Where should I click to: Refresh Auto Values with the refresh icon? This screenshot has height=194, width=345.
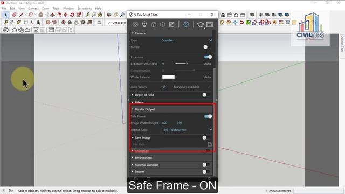[x=164, y=87]
